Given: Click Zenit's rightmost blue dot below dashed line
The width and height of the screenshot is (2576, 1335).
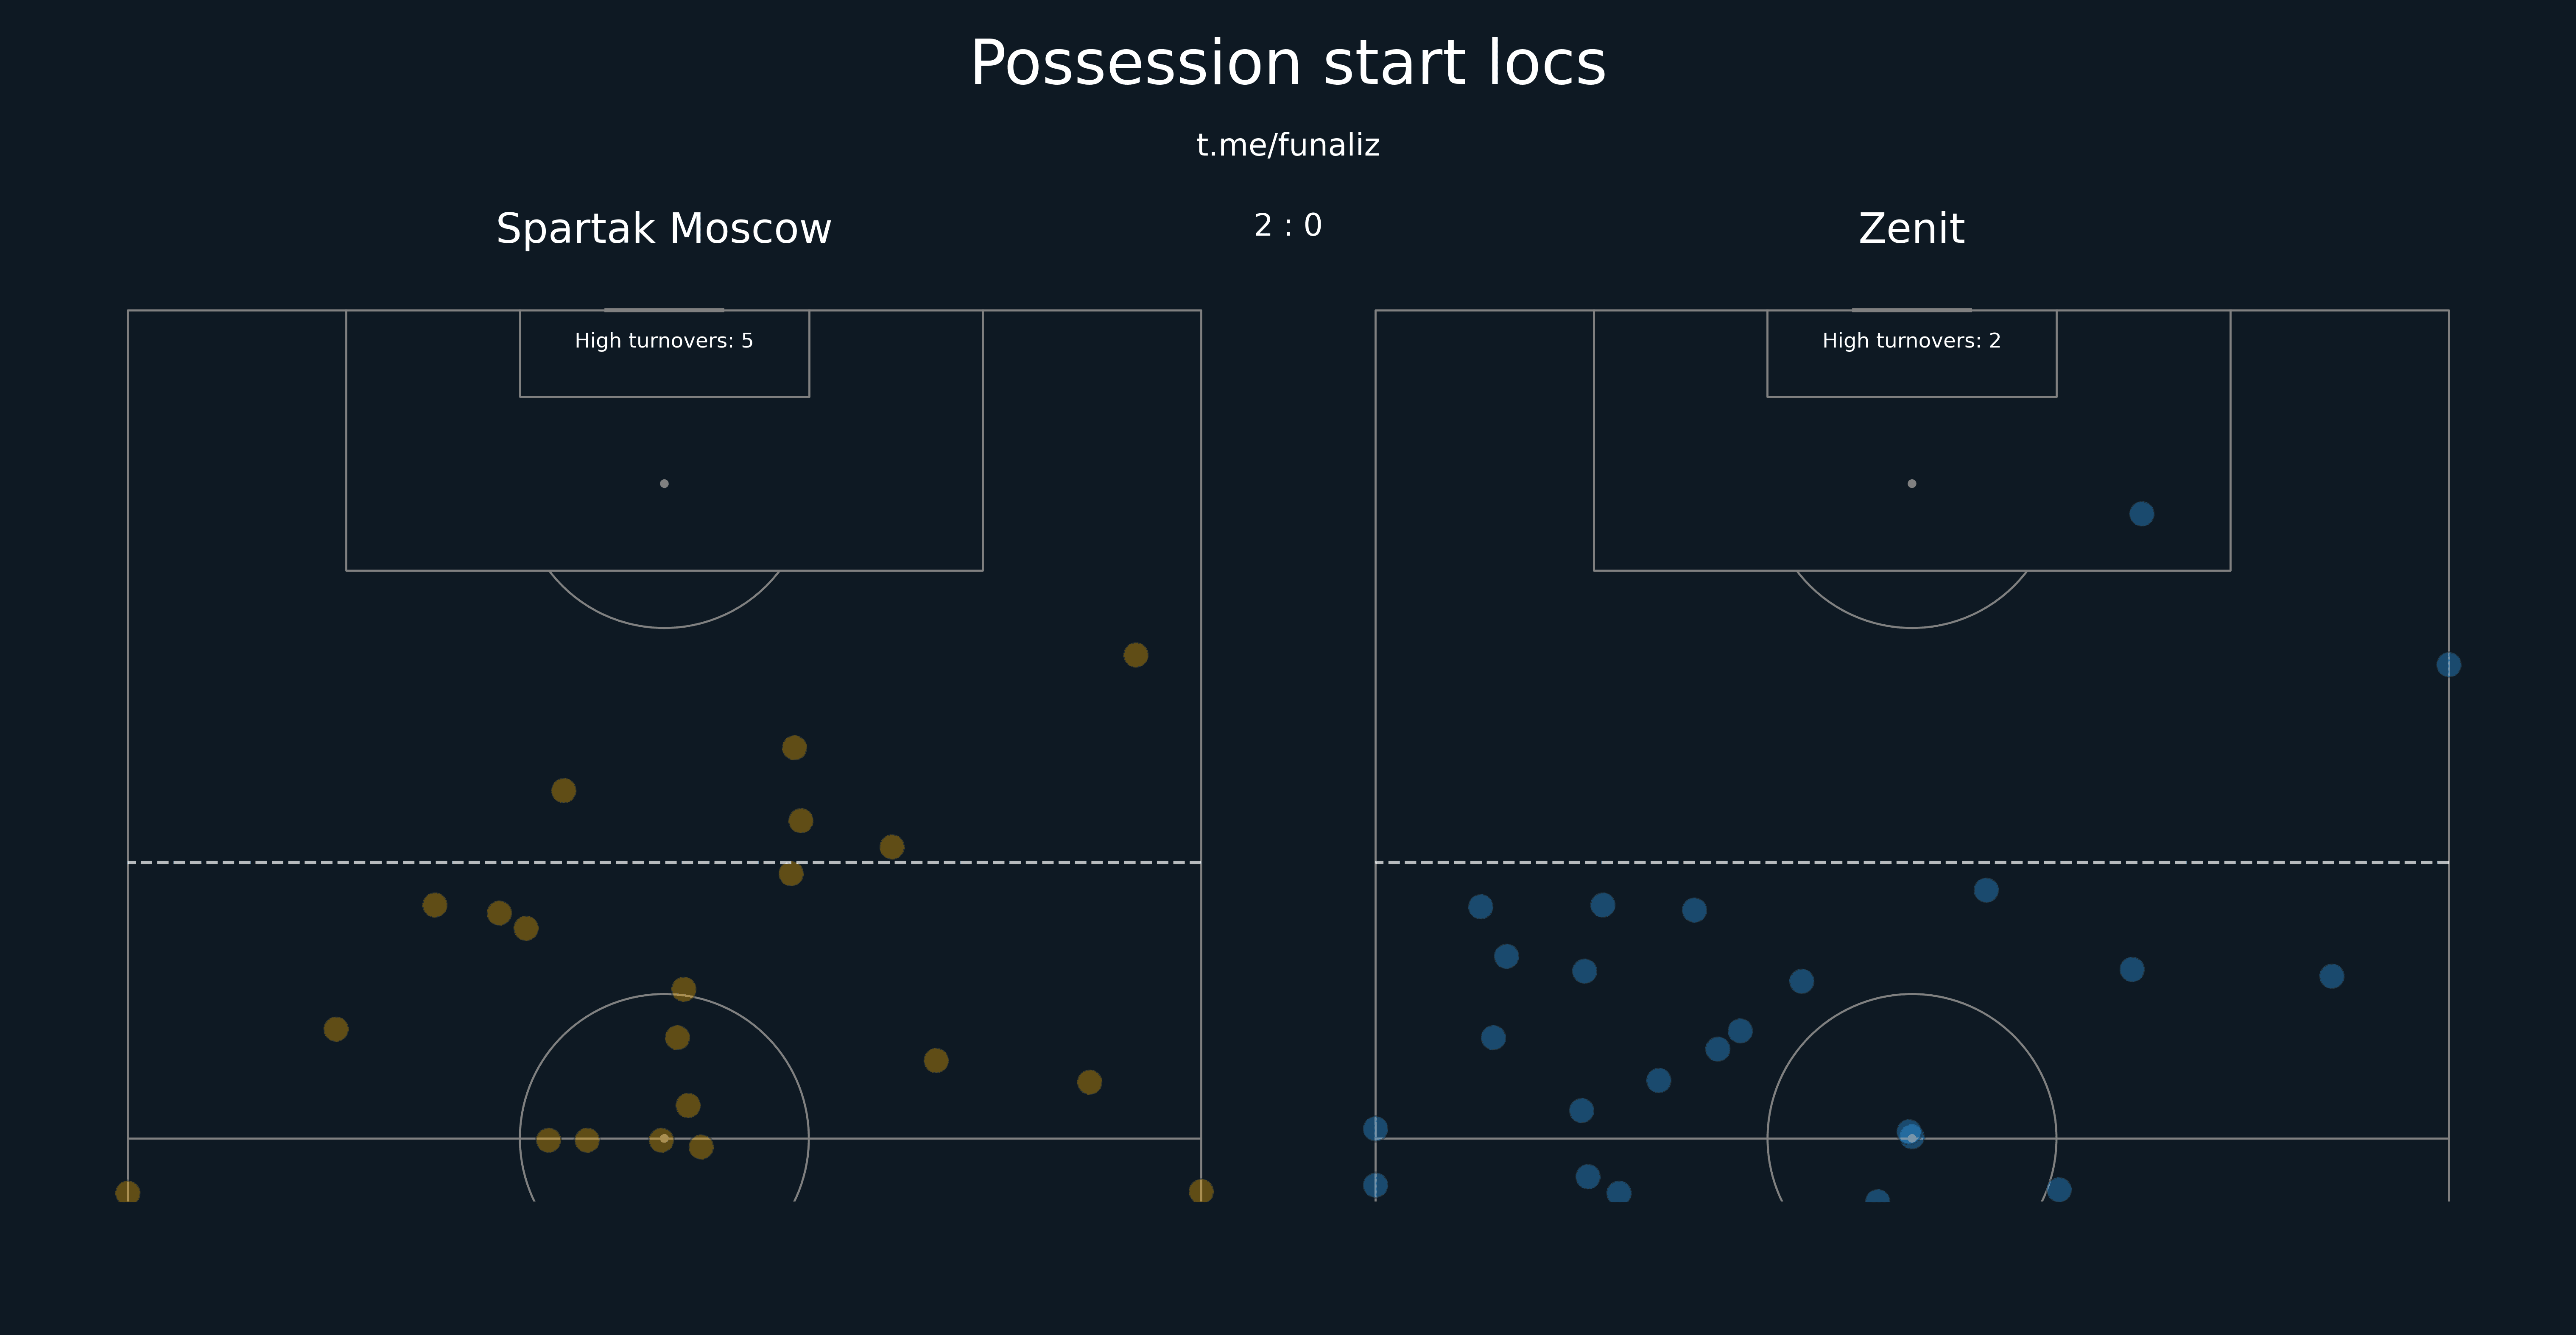Looking at the screenshot, I should [2331, 975].
